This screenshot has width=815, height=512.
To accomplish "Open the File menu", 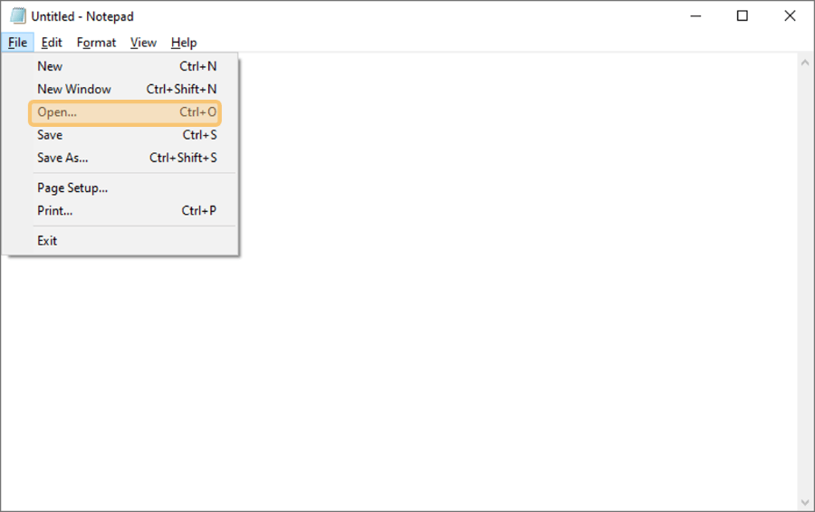I will [x=18, y=43].
